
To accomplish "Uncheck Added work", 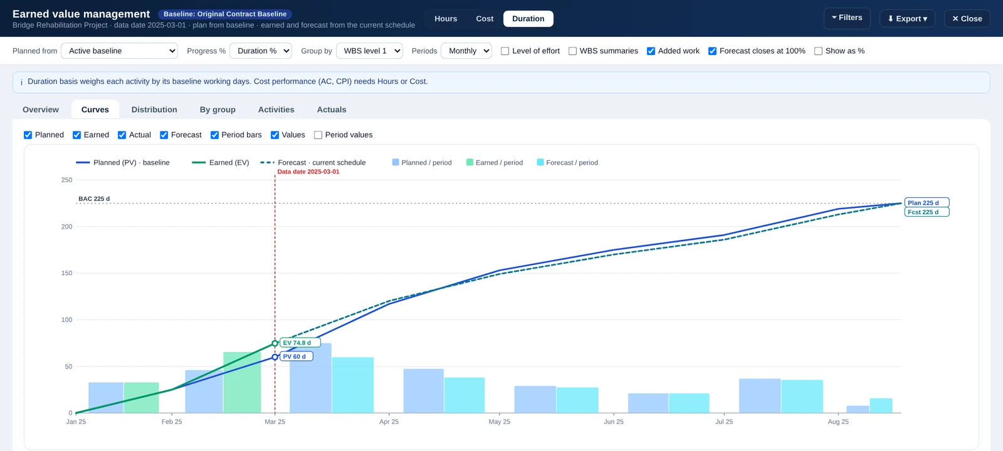I will pyautogui.click(x=651, y=51).
